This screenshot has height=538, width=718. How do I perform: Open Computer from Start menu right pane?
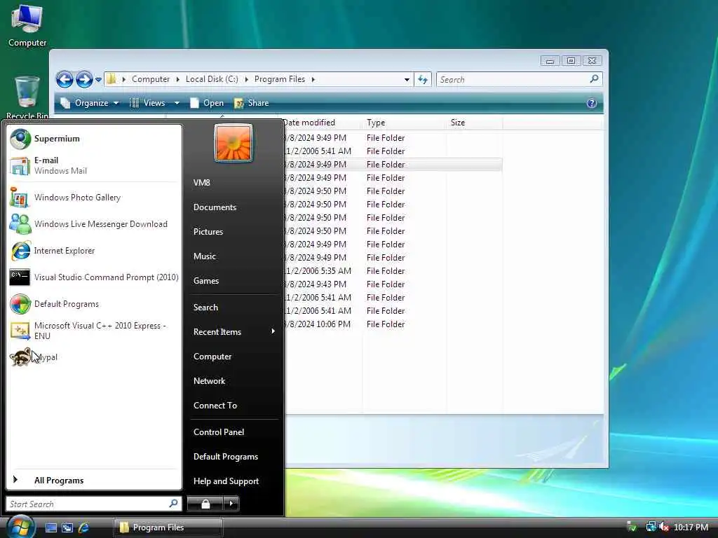click(234, 357)
